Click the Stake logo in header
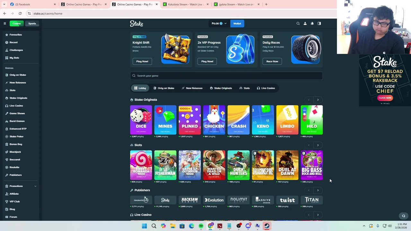 point(136,23)
